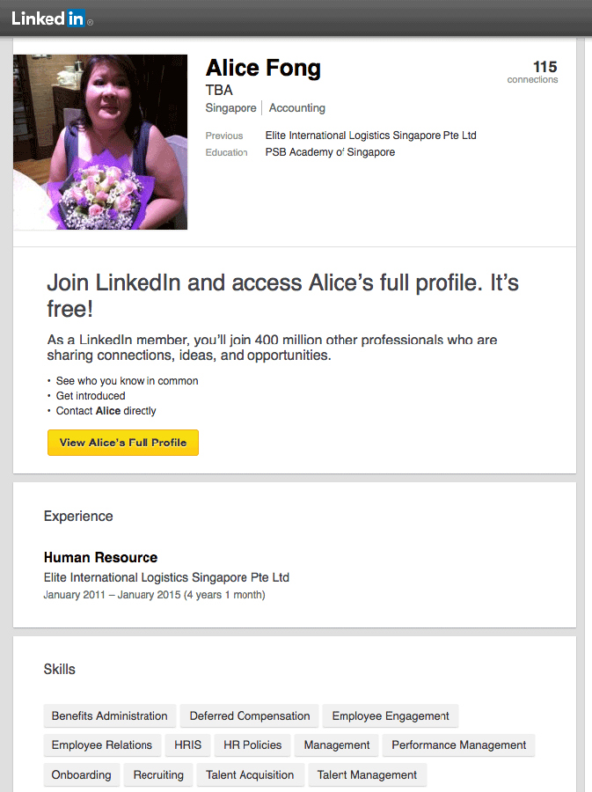The height and width of the screenshot is (792, 592).
Task: Choose the Employee Relations skill tag
Action: [x=102, y=745]
